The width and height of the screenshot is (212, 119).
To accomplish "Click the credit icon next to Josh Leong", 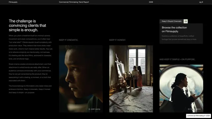I will coord(89,109).
